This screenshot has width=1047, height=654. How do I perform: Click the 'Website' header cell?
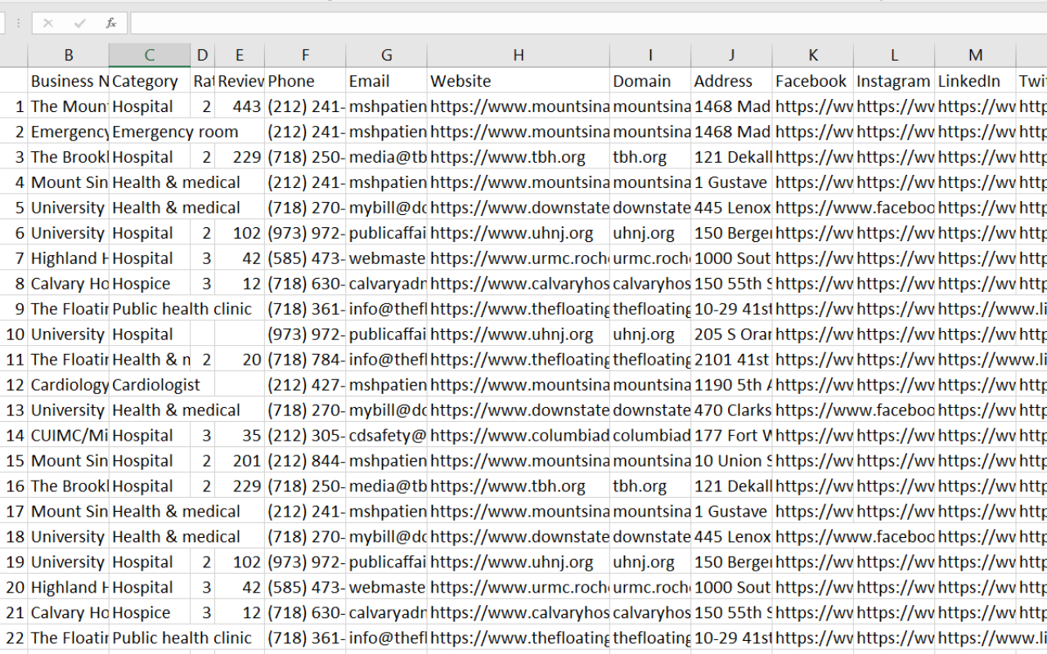click(519, 81)
